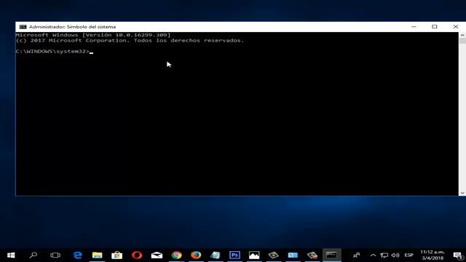Open the volume control tray icon
466x262 pixels.
(x=395, y=255)
